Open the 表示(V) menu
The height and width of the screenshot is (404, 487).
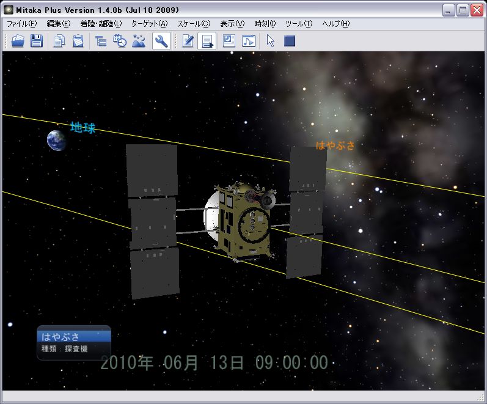[x=232, y=24]
